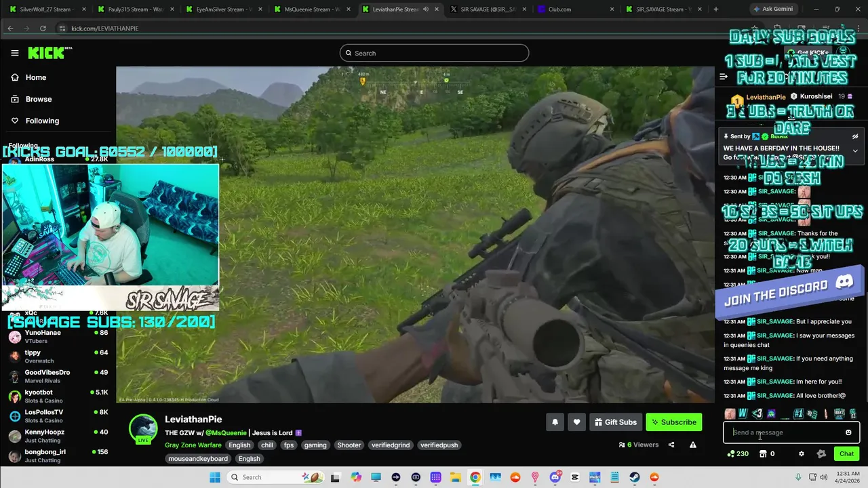Go back in browser history
Image resolution: width=868 pixels, height=488 pixels.
click(x=10, y=28)
